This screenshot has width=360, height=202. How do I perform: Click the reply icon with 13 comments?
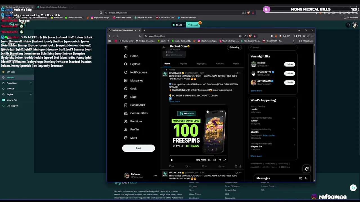171,166
